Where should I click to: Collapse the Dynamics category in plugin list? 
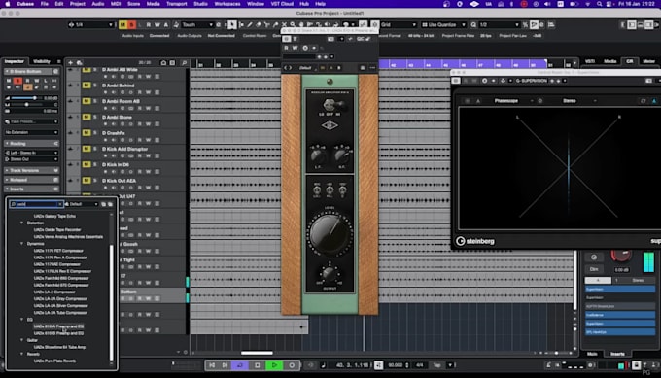click(x=22, y=244)
